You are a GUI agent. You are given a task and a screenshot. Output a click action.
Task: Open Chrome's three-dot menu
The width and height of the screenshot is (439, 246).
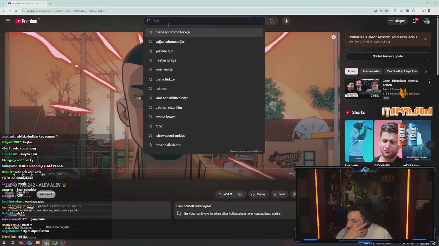(435, 11)
